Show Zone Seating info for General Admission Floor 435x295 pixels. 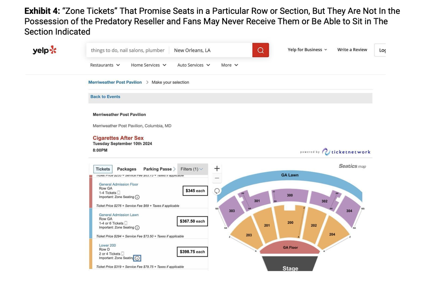(x=137, y=197)
